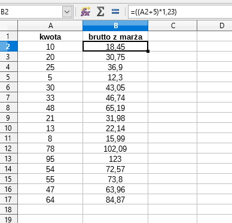Select row 2 header
The image size is (232, 223).
click(x=8, y=46)
